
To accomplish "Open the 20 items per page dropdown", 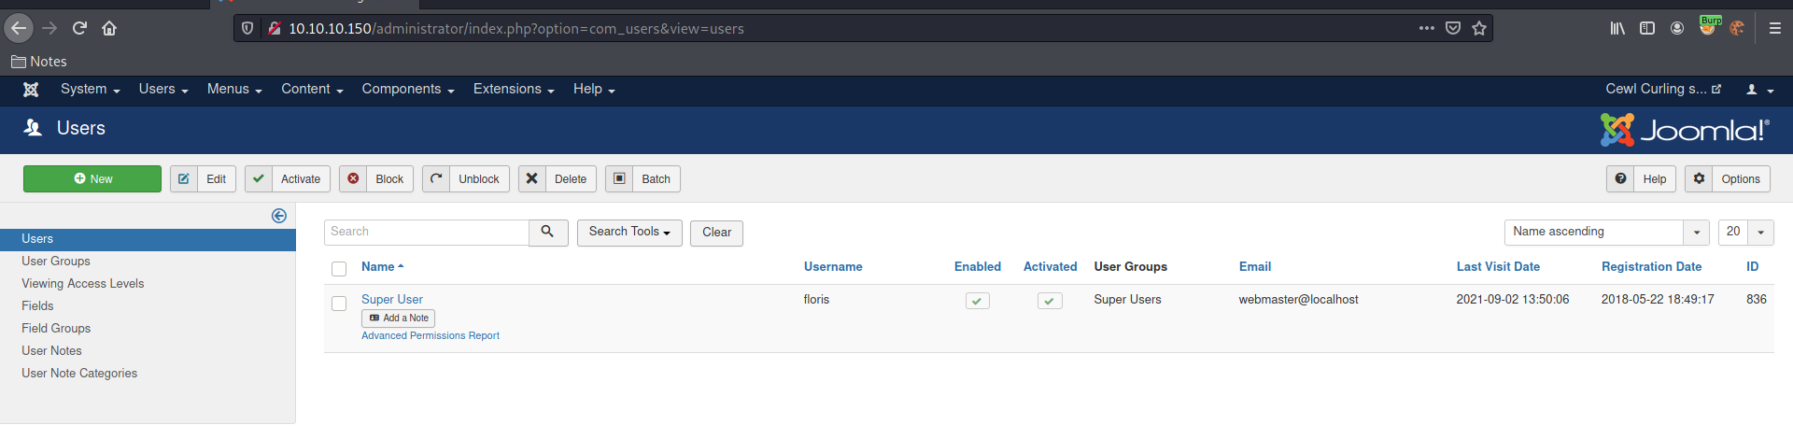I will click(1745, 232).
